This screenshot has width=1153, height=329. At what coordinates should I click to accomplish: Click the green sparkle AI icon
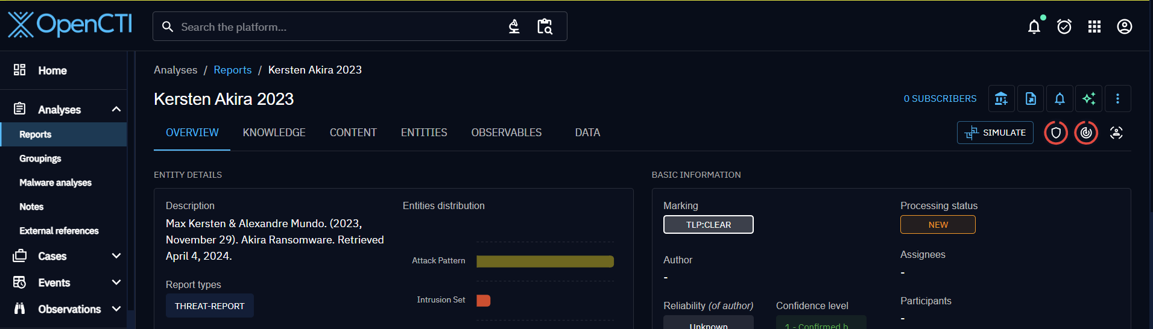click(1088, 99)
